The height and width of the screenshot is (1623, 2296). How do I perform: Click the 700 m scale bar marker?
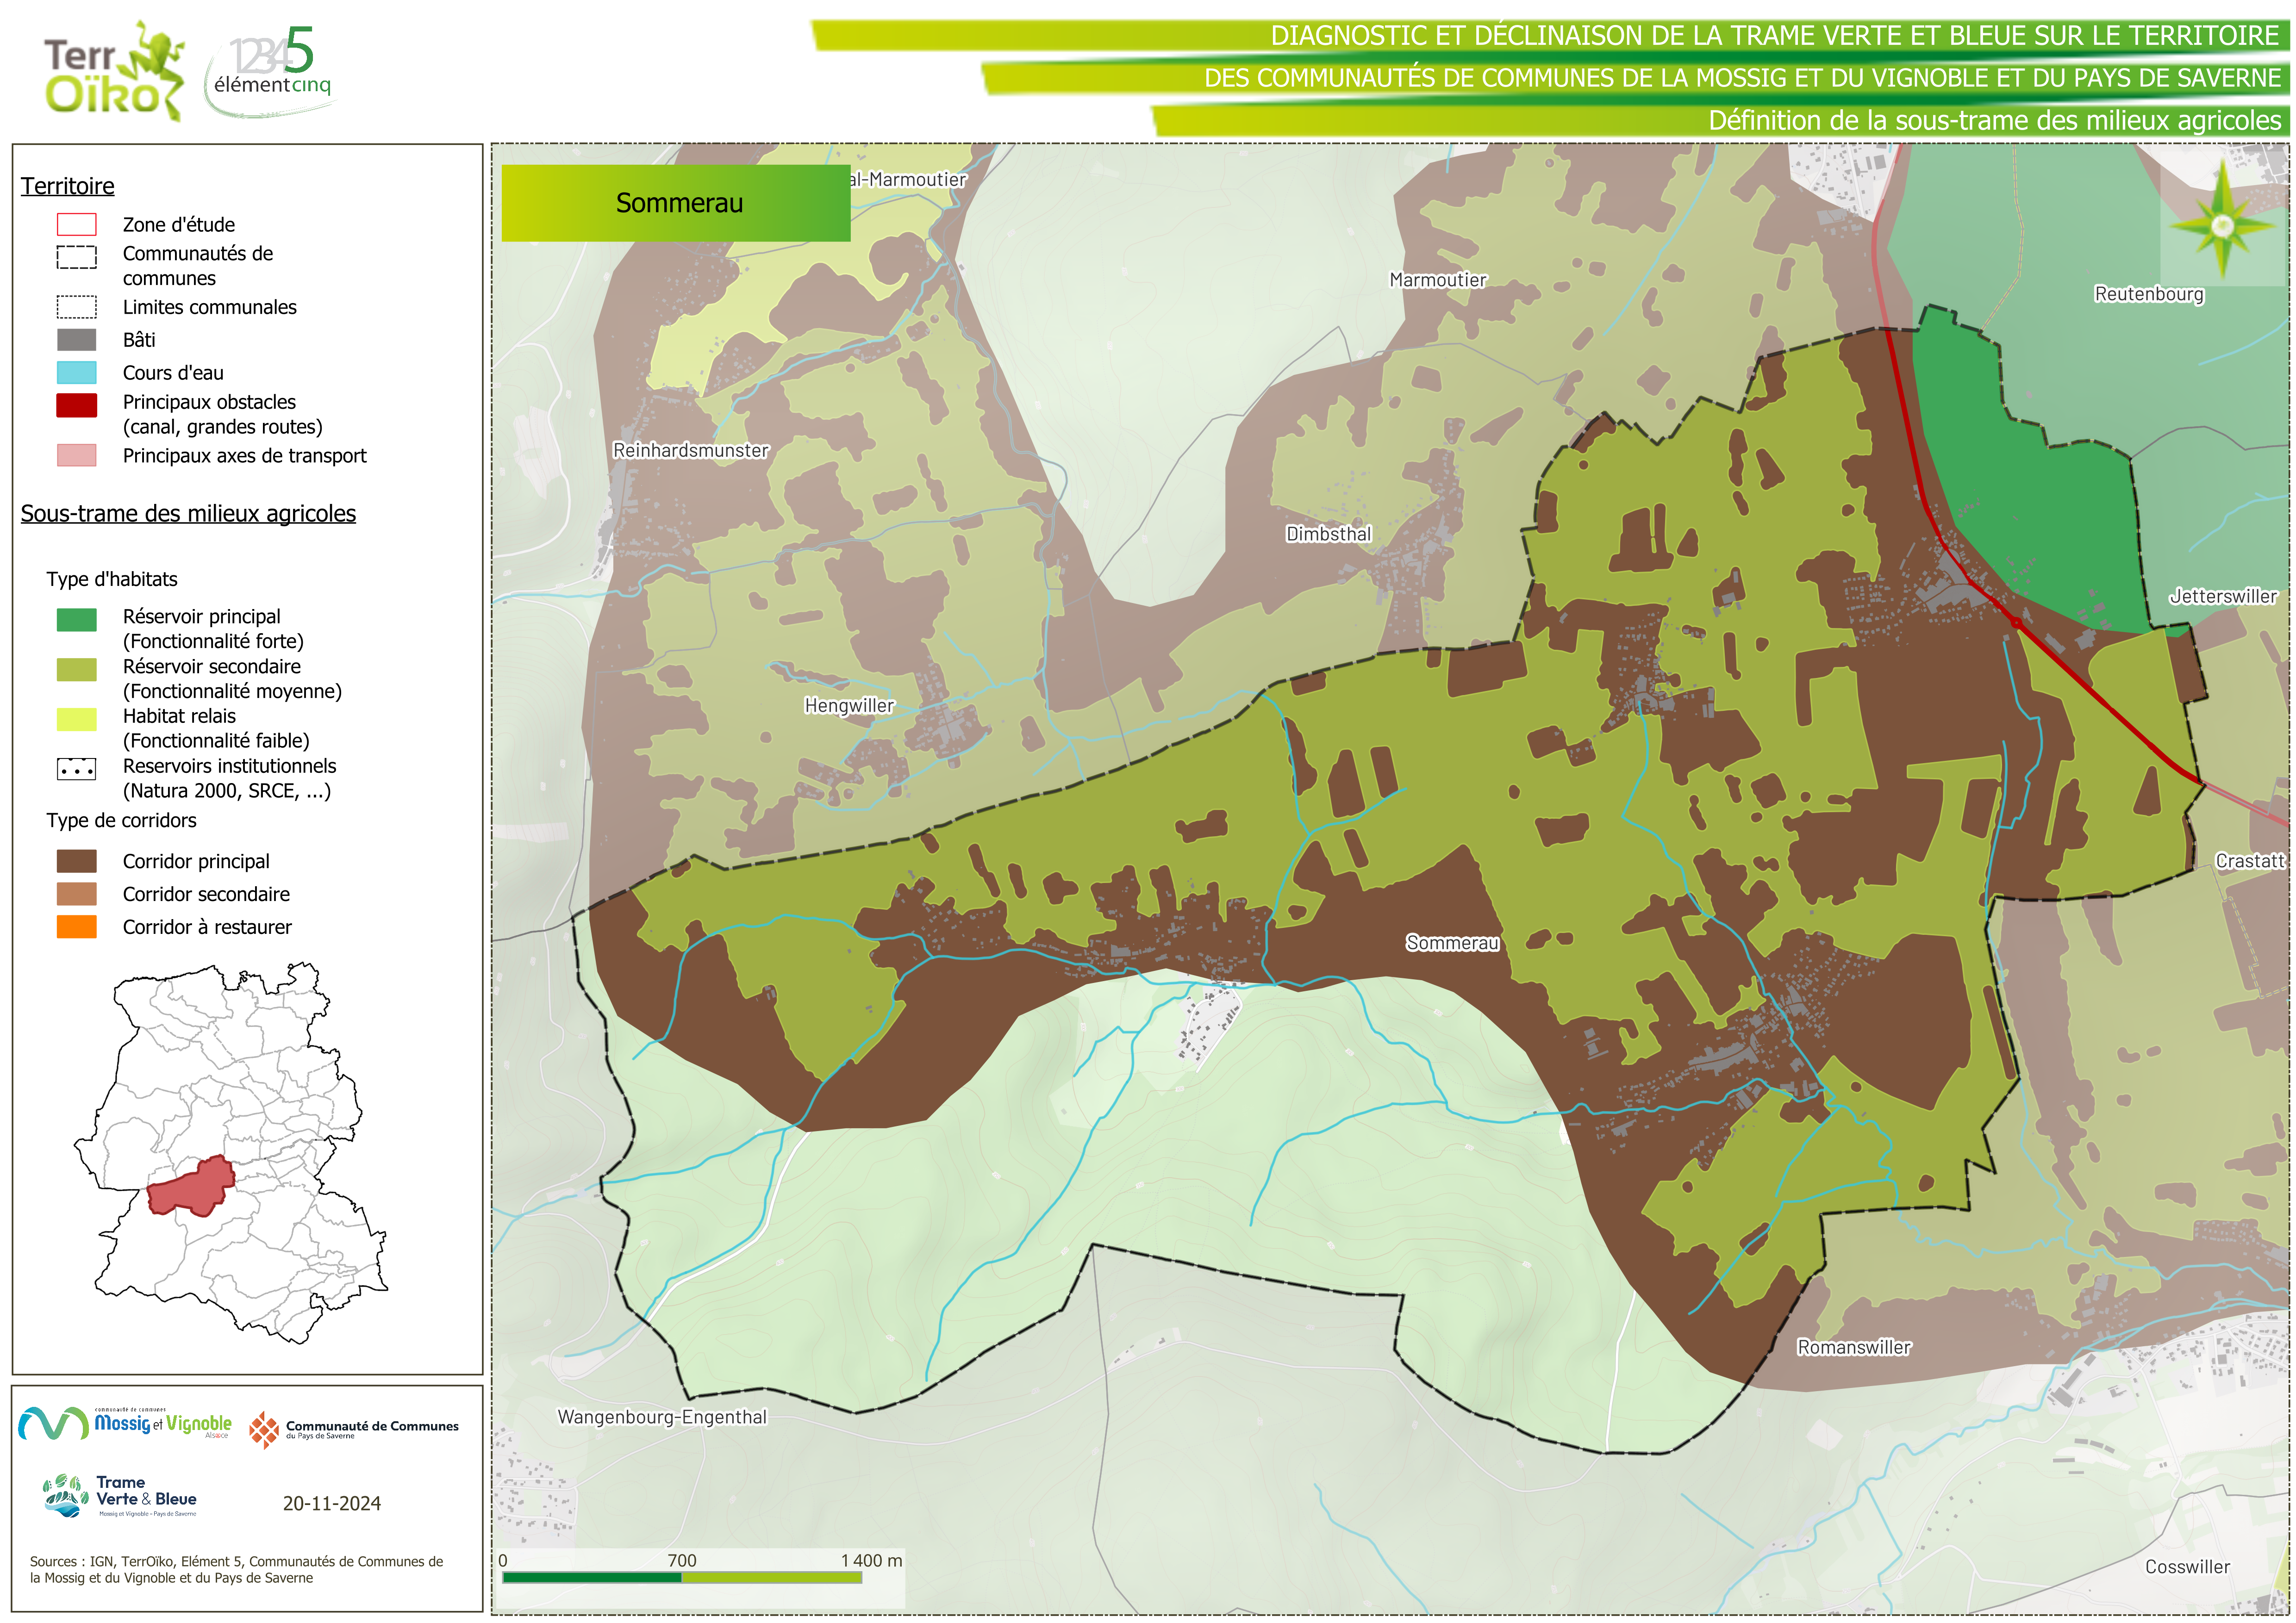click(681, 1561)
